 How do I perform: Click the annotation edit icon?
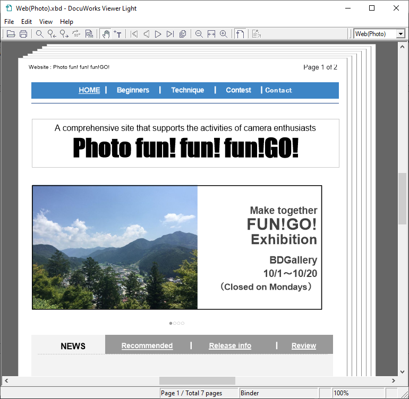click(257, 34)
